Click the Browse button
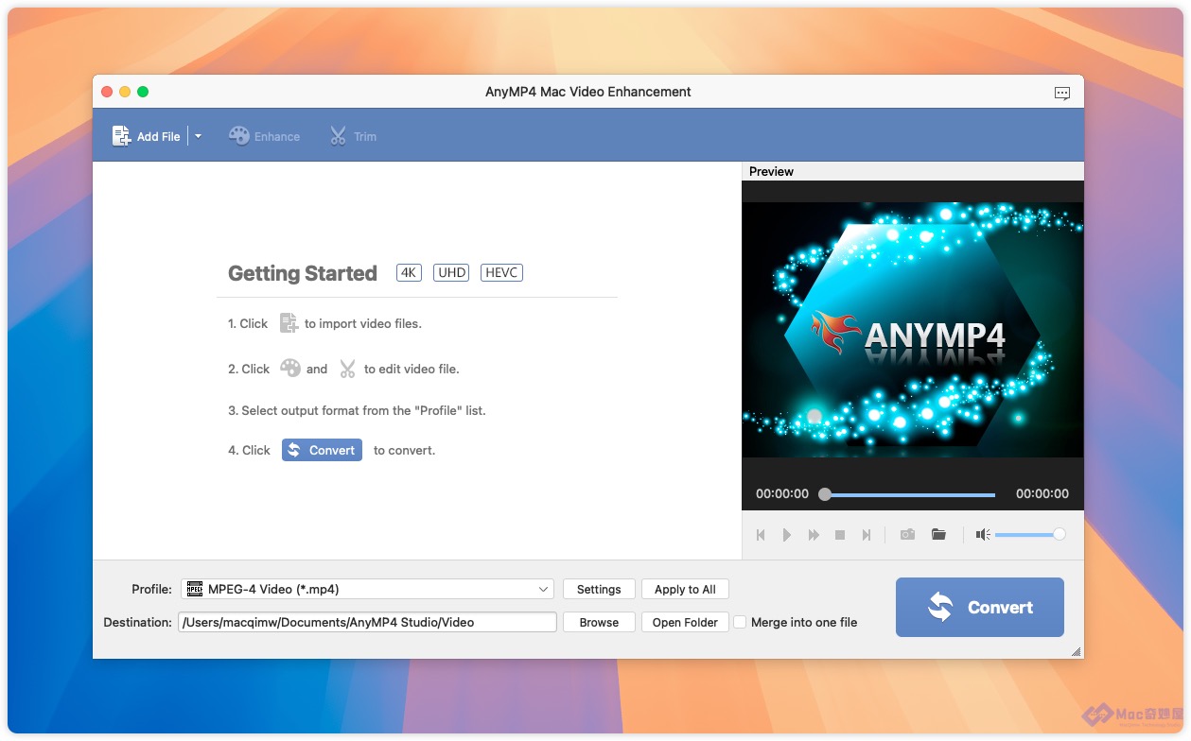 coord(599,622)
